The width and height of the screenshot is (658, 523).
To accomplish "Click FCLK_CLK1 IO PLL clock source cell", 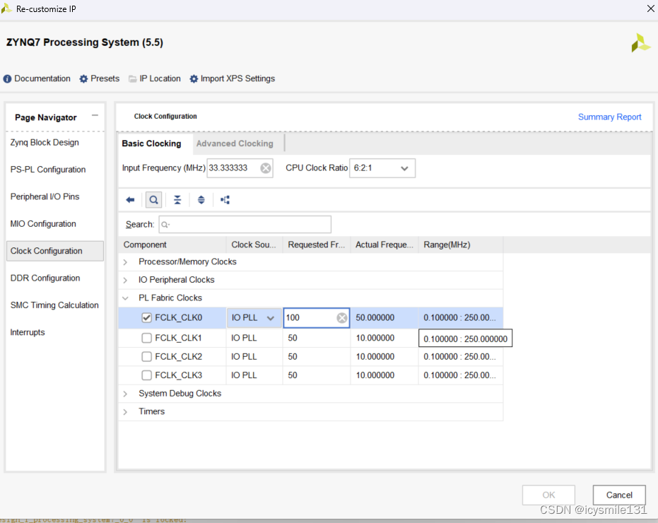I will [x=254, y=338].
